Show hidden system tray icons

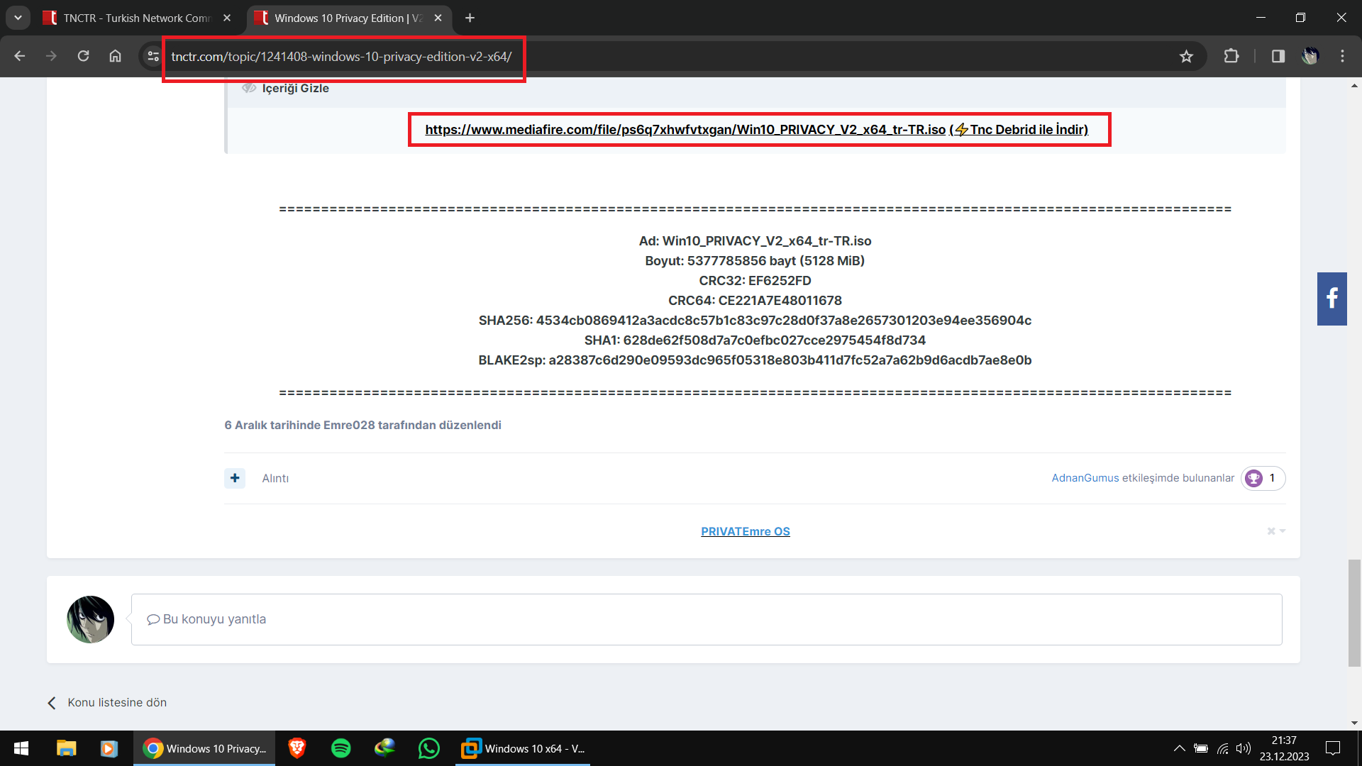coord(1179,748)
